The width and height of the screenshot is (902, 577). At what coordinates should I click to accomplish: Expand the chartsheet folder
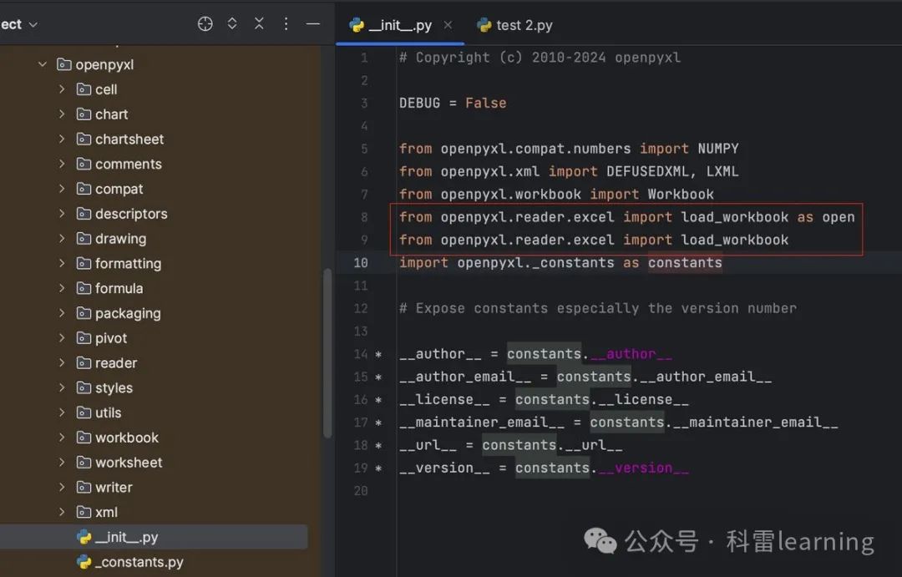click(62, 139)
